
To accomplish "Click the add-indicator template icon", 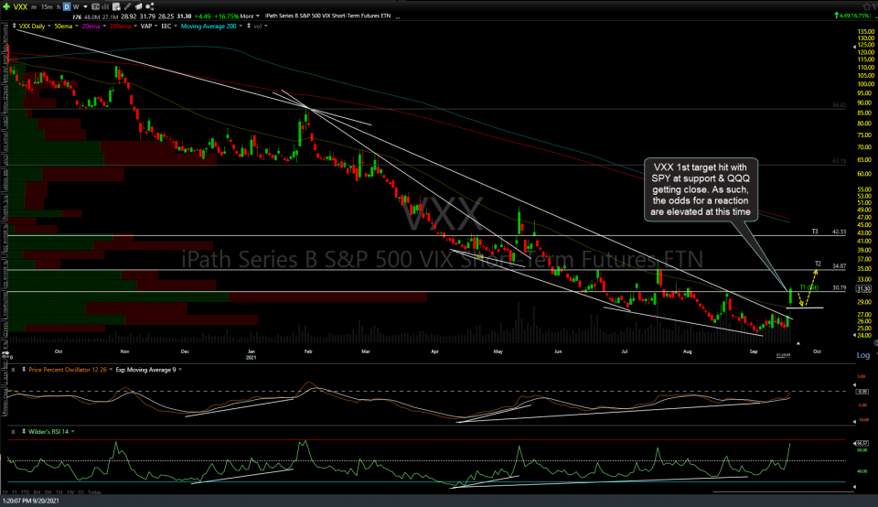I will pos(116,6).
